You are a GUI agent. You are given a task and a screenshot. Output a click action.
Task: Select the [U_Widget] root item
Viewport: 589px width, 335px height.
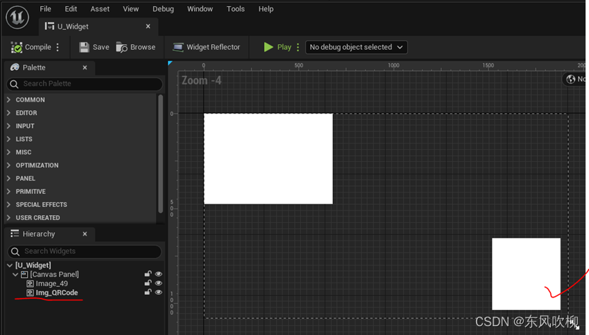[x=33, y=266]
